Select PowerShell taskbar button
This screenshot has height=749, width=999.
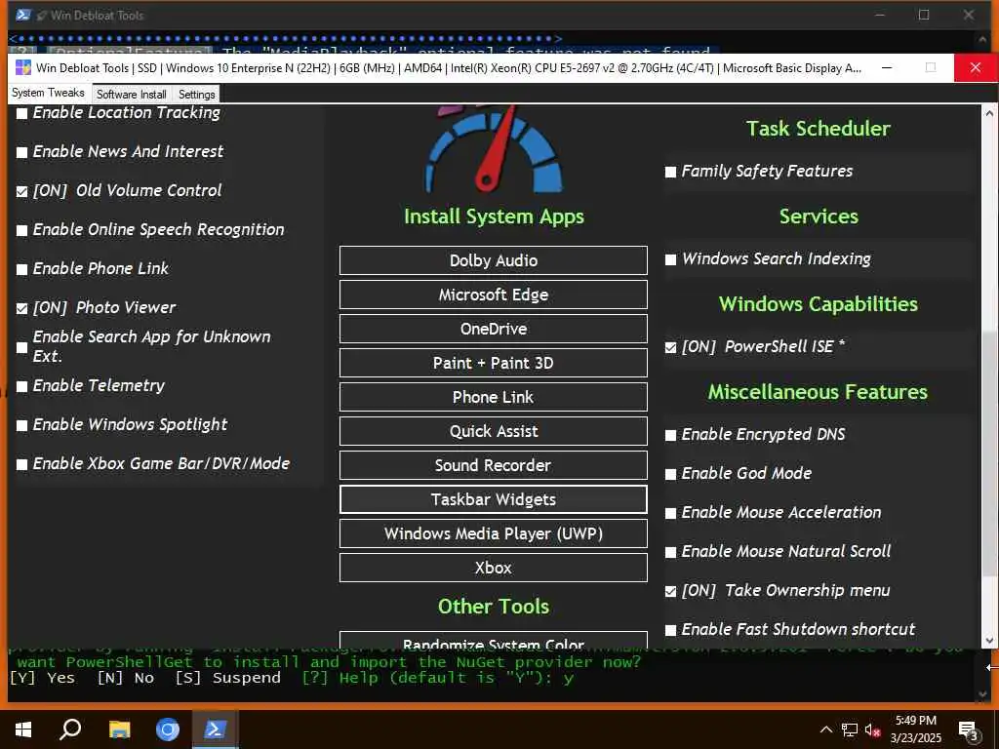tap(215, 729)
